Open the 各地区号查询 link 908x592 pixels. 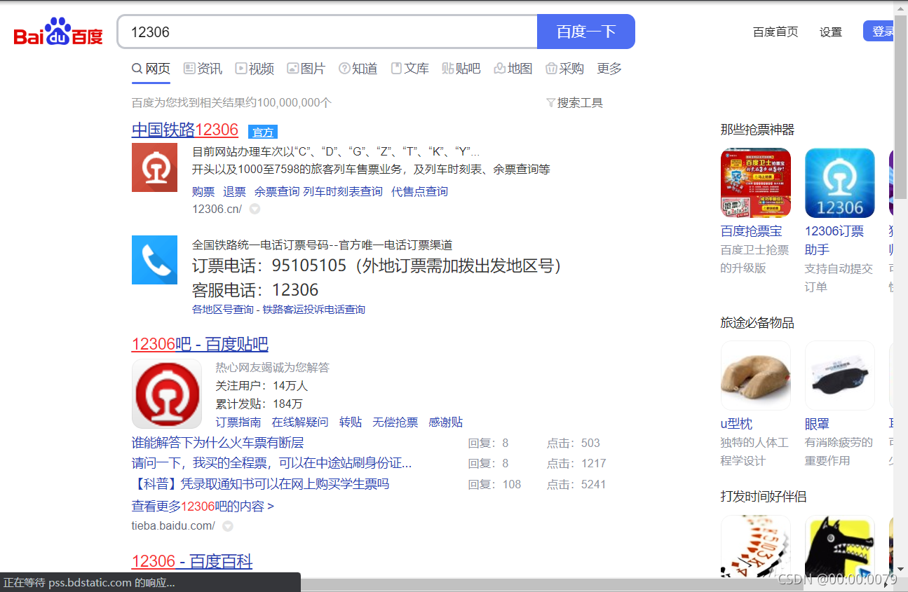223,309
